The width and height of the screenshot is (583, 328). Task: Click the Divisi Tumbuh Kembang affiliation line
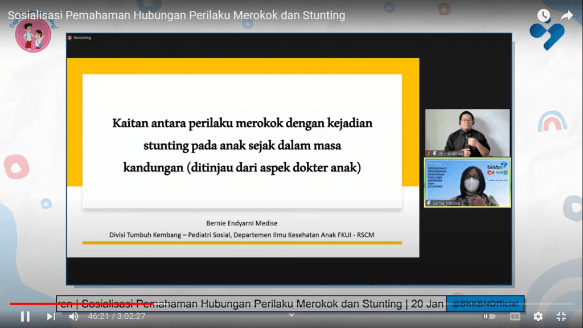coord(241,235)
